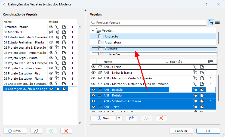Confirm with the OK button

coord(208,131)
